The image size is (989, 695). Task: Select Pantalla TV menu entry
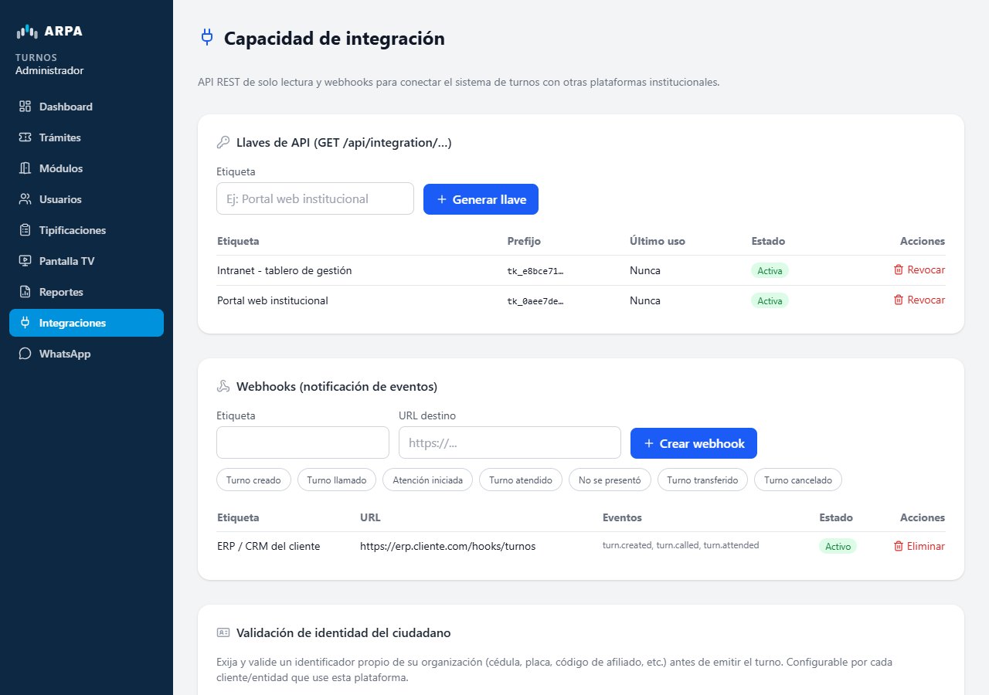pyautogui.click(x=87, y=261)
